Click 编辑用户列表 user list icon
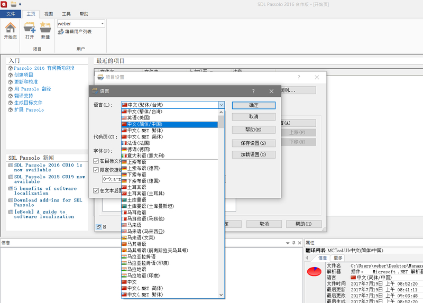 point(61,32)
